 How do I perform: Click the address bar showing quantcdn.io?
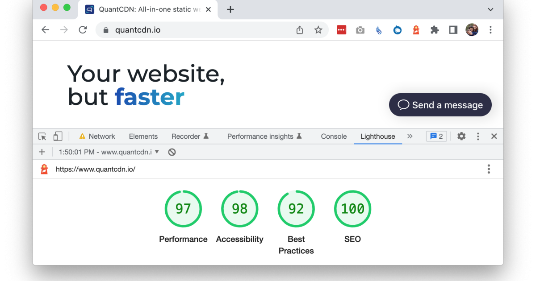tap(212, 30)
